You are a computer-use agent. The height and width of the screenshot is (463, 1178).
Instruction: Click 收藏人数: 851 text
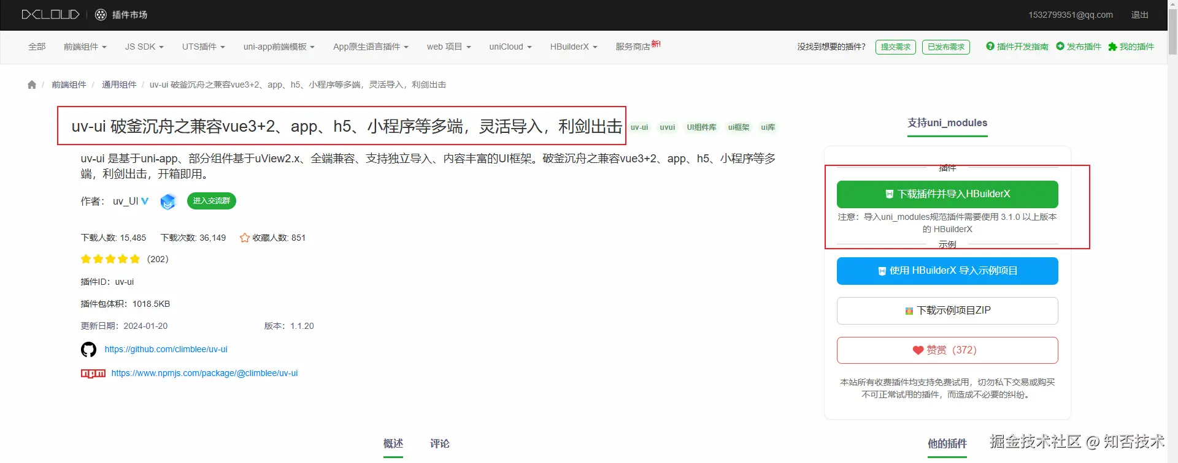[279, 238]
